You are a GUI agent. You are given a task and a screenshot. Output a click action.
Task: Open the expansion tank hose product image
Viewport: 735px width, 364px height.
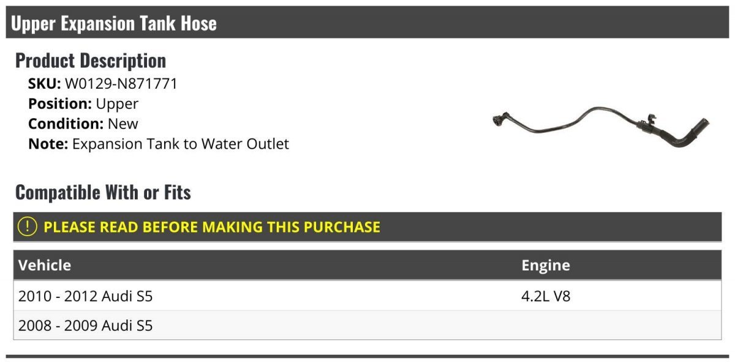(600, 127)
